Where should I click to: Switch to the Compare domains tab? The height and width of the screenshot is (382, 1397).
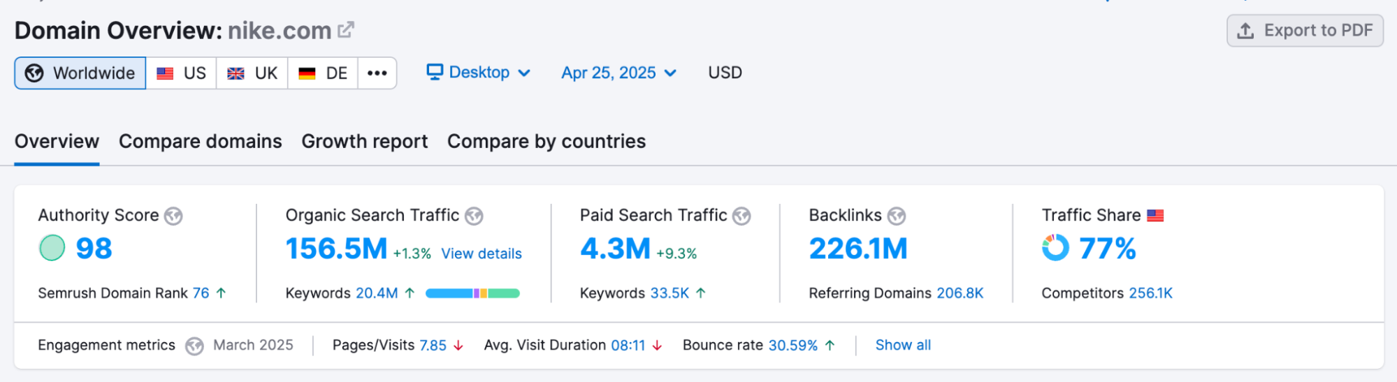[x=201, y=142]
